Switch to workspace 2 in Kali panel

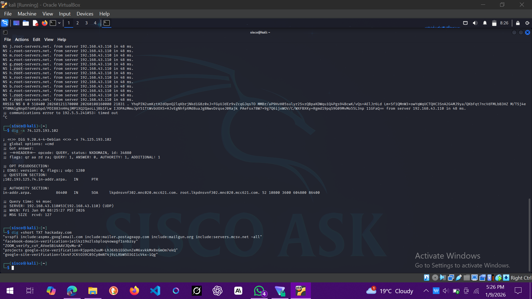[x=78, y=23]
